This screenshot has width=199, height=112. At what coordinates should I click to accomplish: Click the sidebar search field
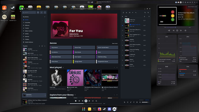29,12
